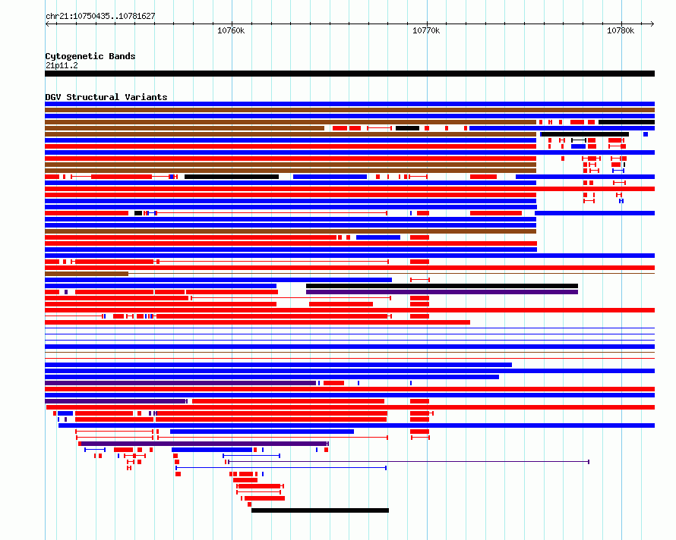Image resolution: width=676 pixels, height=540 pixels.
Task: Select the black 21p11.2 cytogenetic band bar
Action: [349, 74]
